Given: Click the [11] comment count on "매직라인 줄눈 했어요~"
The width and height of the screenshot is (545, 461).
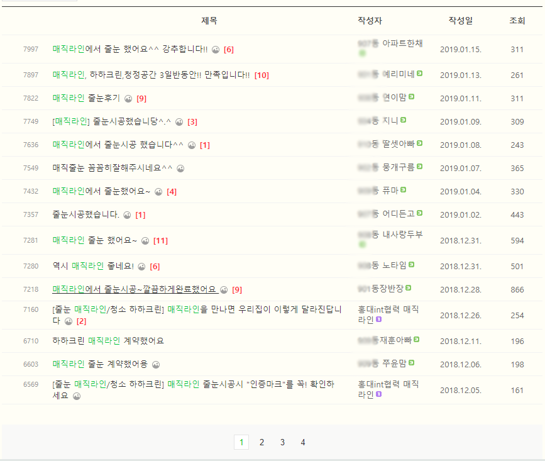Looking at the screenshot, I should pos(160,241).
